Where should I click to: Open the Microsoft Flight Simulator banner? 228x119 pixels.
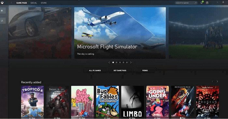[x=120, y=33]
